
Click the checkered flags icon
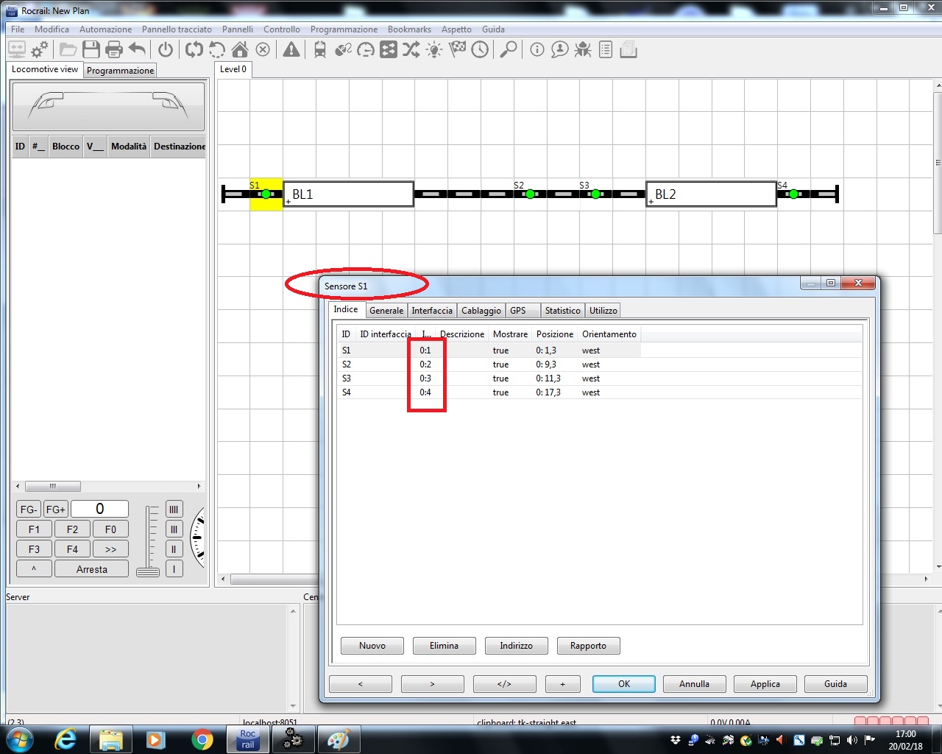coord(457,49)
